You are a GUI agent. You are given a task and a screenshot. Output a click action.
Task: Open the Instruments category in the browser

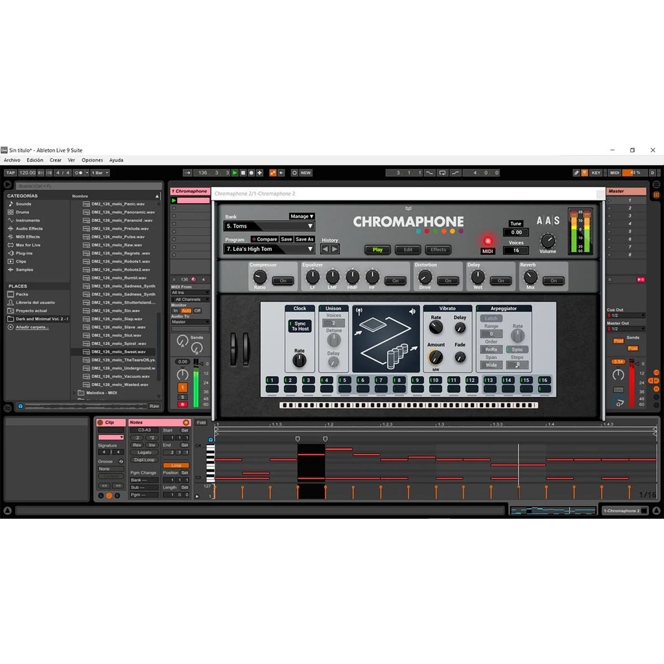pyautogui.click(x=27, y=220)
